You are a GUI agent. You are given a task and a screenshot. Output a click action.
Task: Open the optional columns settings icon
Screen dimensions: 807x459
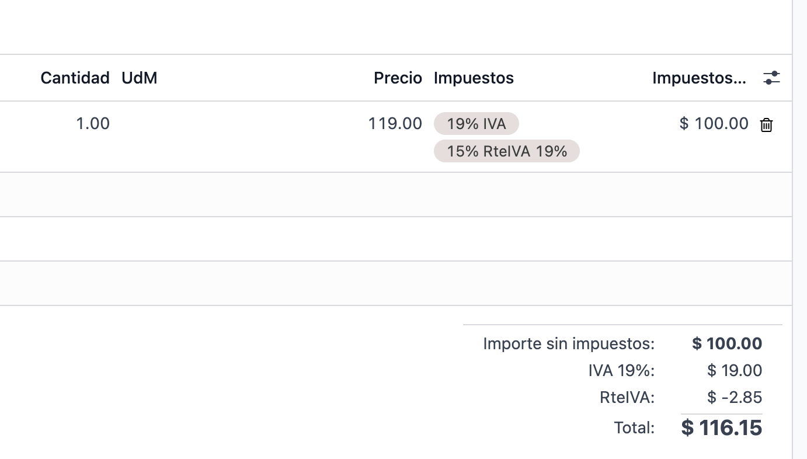pyautogui.click(x=771, y=78)
